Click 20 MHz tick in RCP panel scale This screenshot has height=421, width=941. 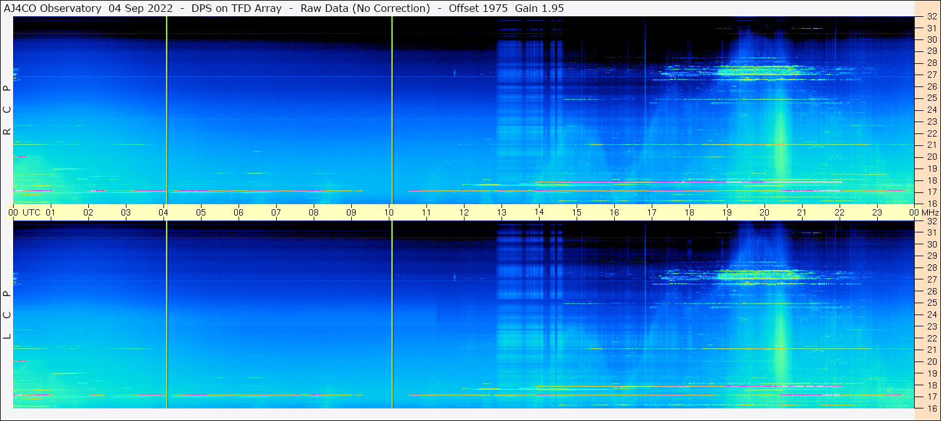(x=931, y=157)
